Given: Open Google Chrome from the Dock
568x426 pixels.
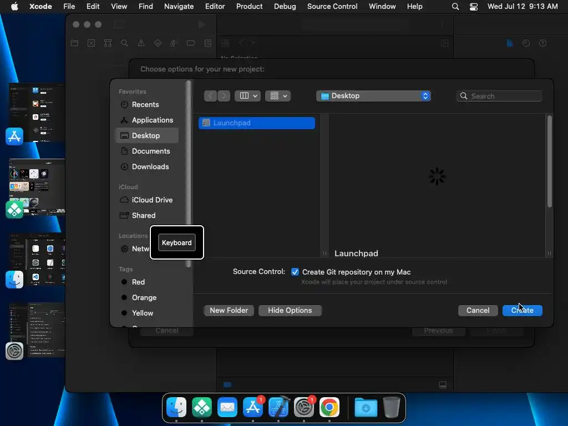Looking at the screenshot, I should [x=329, y=407].
